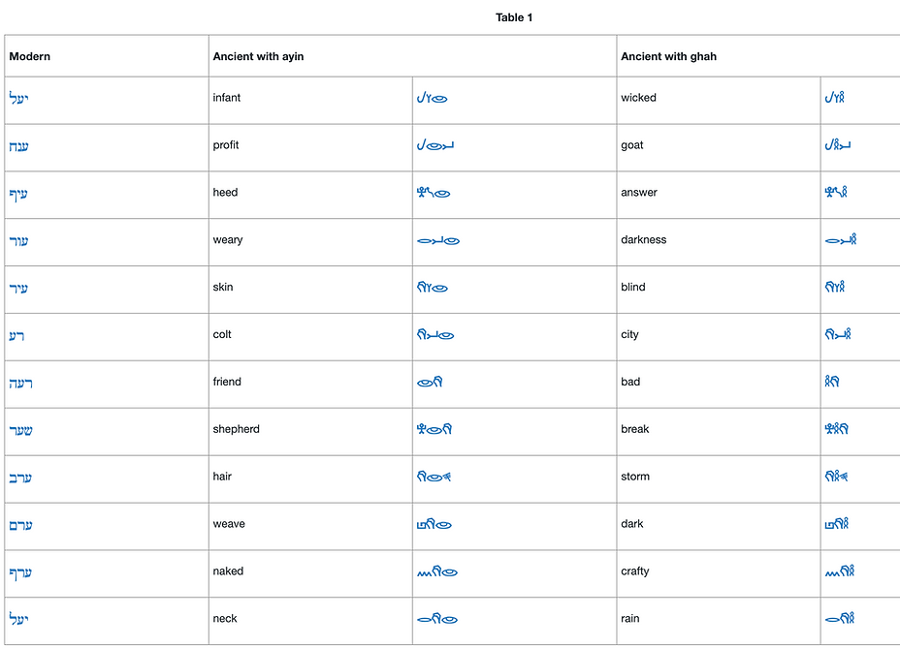The width and height of the screenshot is (900, 648).
Task: Click the pictograph beside 'storm'
Action: [836, 476]
